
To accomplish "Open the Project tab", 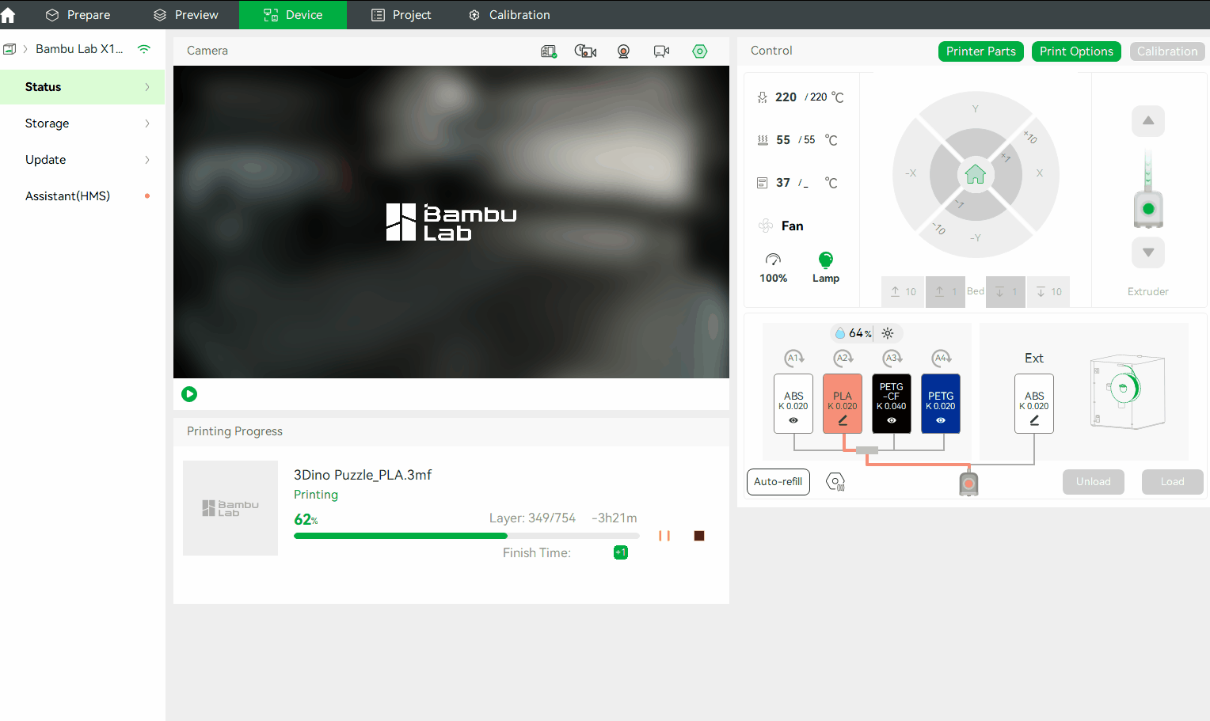I will click(x=401, y=15).
